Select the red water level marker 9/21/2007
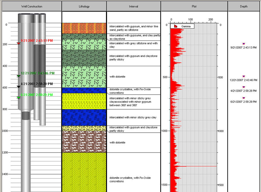This screenshot has height=192, width=261. pos(19,43)
